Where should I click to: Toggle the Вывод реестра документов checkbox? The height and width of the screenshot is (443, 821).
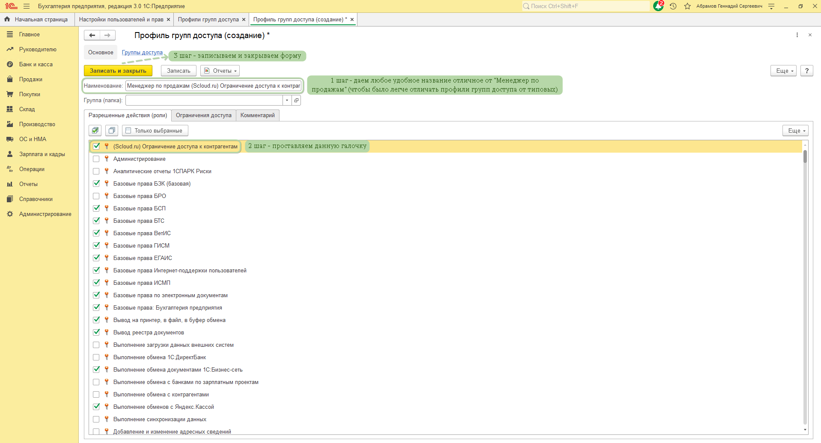click(x=96, y=333)
